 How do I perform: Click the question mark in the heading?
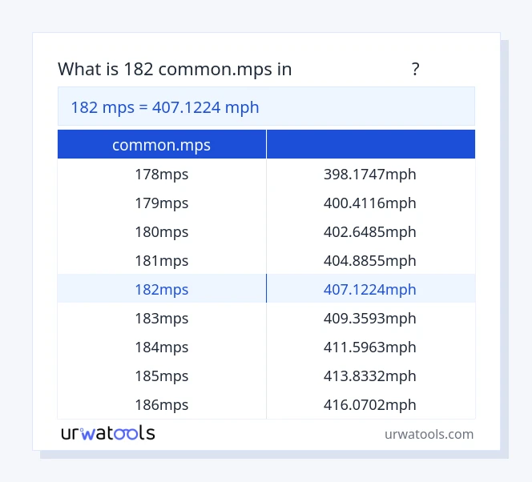(415, 70)
